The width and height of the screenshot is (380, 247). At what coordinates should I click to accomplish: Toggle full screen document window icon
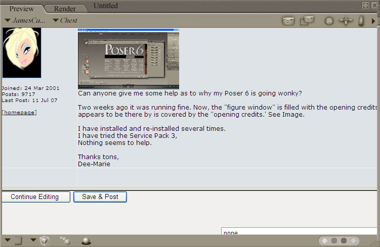tap(365, 6)
